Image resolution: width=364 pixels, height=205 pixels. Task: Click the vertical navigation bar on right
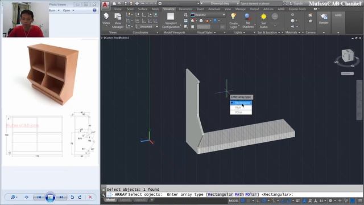click(359, 100)
